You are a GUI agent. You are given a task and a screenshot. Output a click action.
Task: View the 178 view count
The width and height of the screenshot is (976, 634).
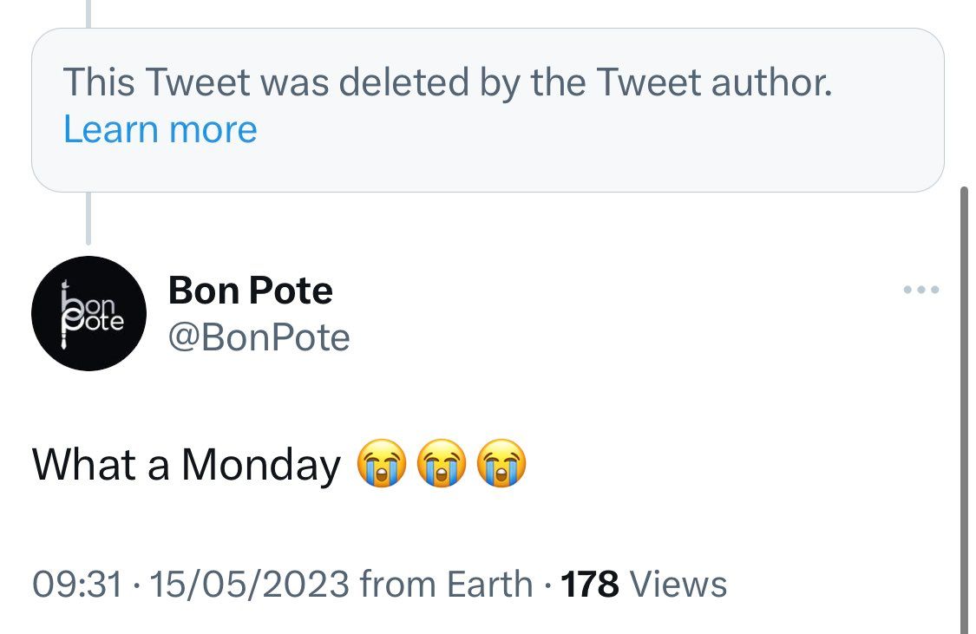coord(589,585)
